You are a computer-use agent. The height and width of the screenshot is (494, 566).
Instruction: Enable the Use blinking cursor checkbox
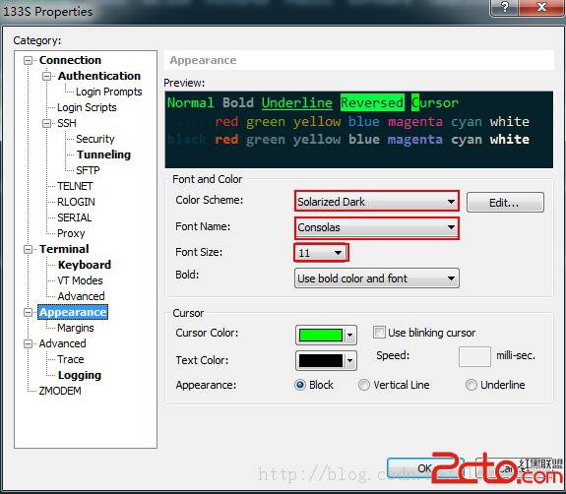[379, 333]
